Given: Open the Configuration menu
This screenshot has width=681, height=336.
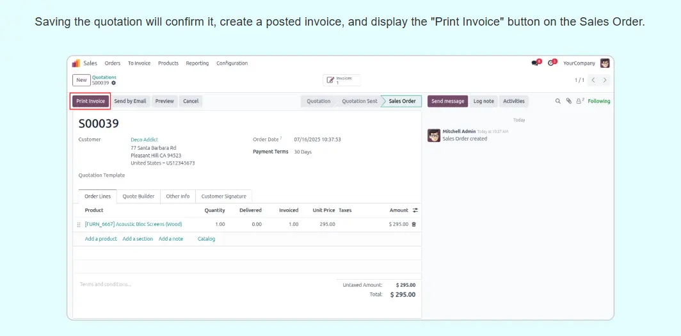Looking at the screenshot, I should click(232, 63).
